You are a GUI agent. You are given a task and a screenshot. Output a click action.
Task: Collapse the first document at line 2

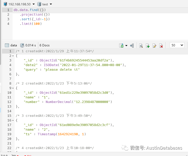pyautogui.click(x=13, y=56)
